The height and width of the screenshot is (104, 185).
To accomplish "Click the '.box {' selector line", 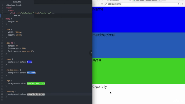I will (9, 29).
